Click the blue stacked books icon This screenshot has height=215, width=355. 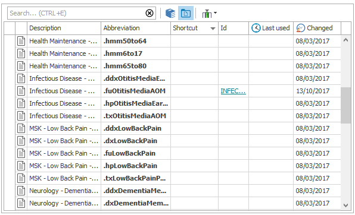tap(170, 13)
